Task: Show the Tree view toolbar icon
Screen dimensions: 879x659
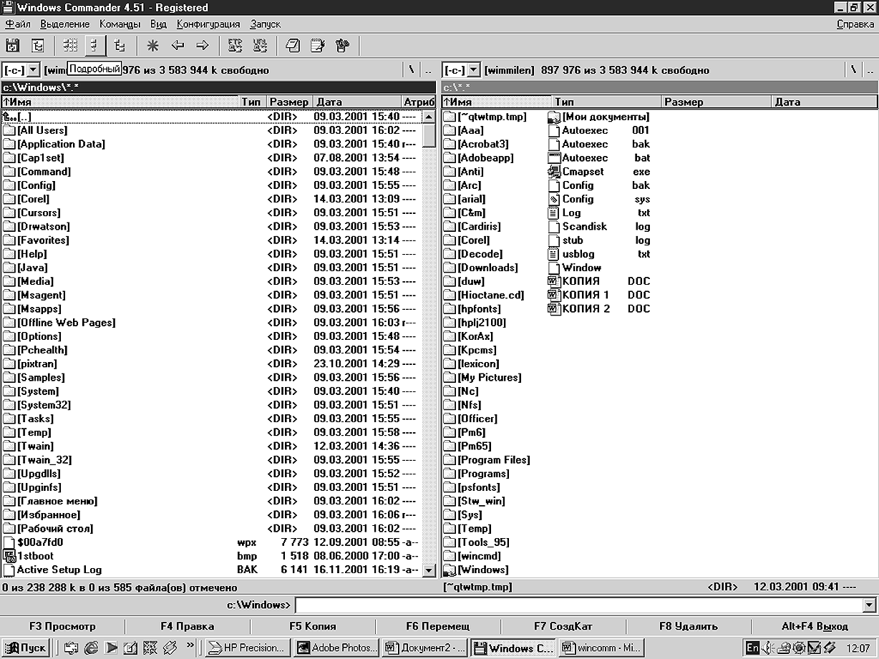Action: pyautogui.click(x=120, y=45)
